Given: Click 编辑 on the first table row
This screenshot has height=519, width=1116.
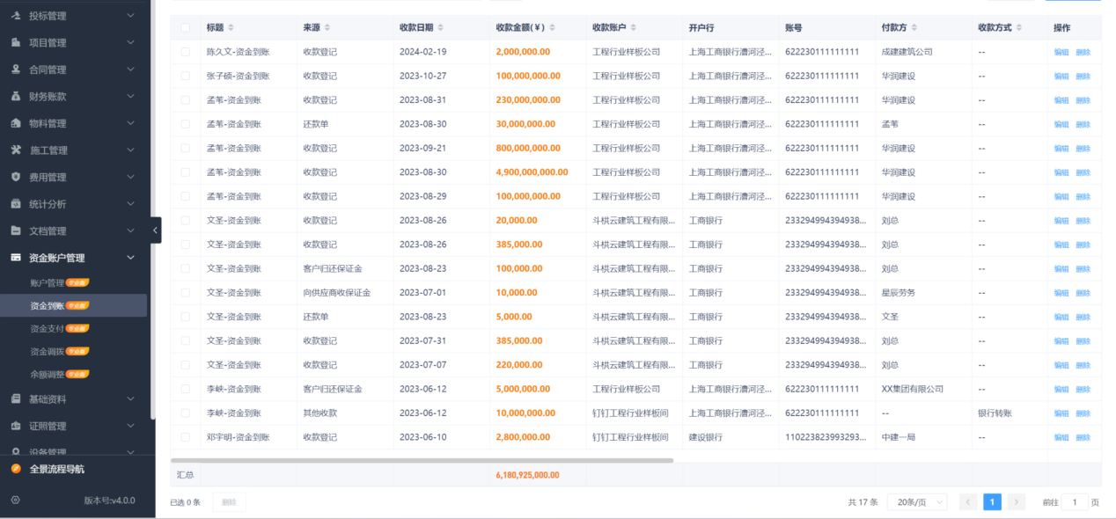Looking at the screenshot, I should pyautogui.click(x=1060, y=52).
